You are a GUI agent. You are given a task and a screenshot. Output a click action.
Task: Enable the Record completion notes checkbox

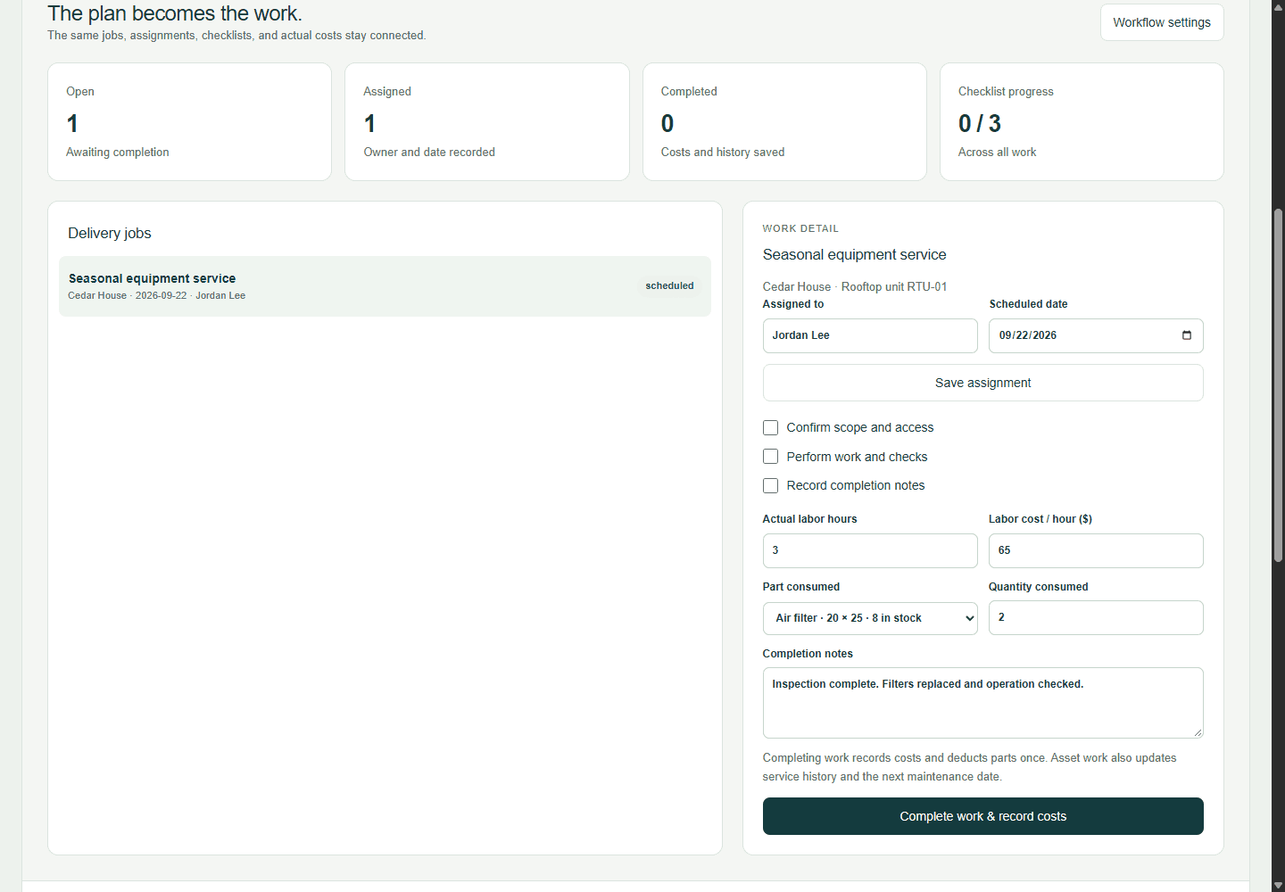tap(770, 486)
